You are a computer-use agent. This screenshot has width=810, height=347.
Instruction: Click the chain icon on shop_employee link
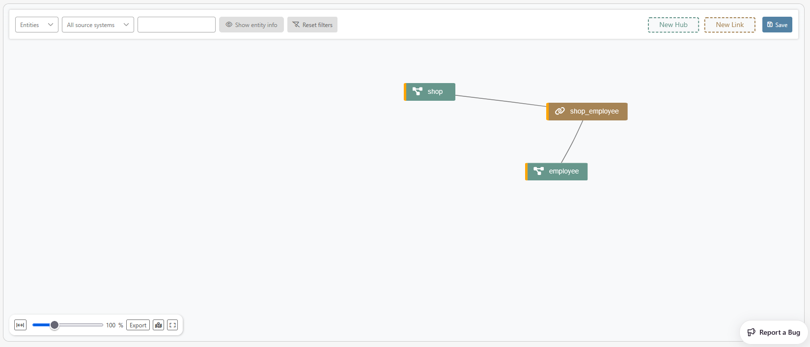pyautogui.click(x=559, y=111)
